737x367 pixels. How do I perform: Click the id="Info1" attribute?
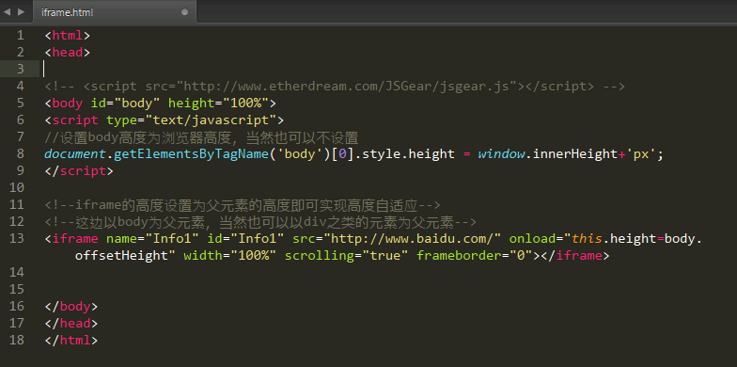[x=246, y=239]
